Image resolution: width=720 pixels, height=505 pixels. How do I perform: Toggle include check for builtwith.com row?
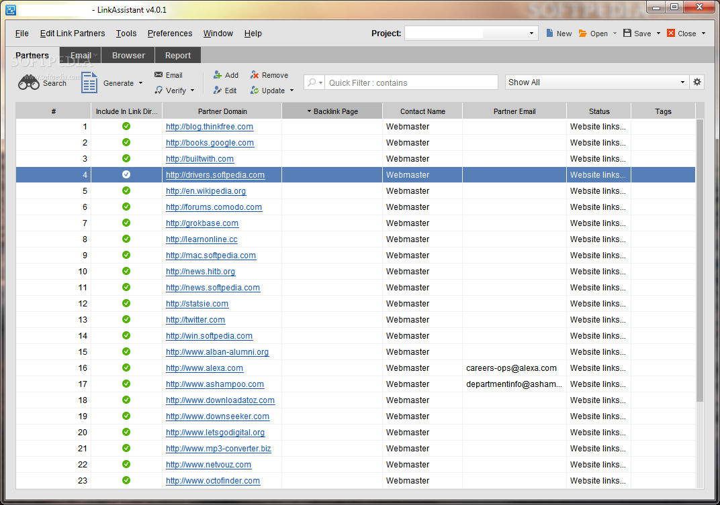point(126,158)
